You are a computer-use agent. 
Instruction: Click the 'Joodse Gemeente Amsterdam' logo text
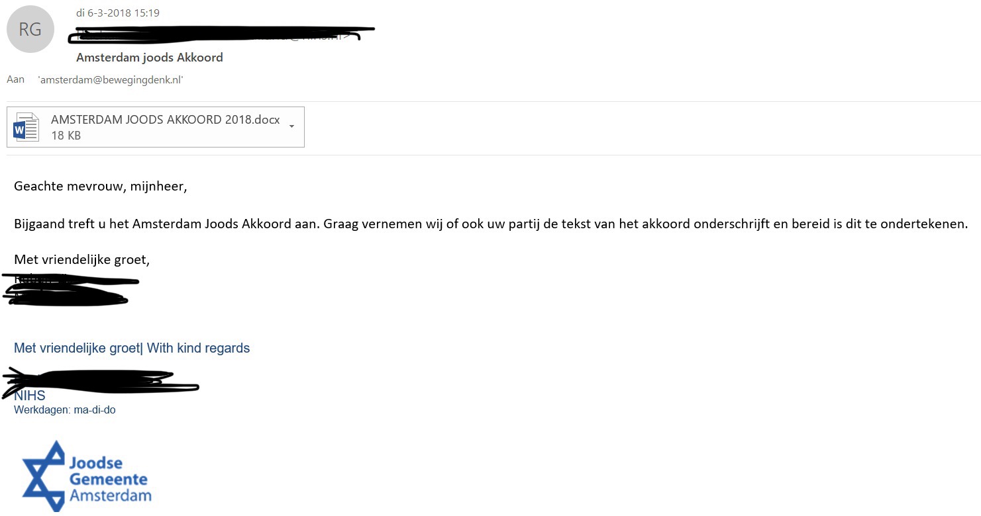pos(110,479)
